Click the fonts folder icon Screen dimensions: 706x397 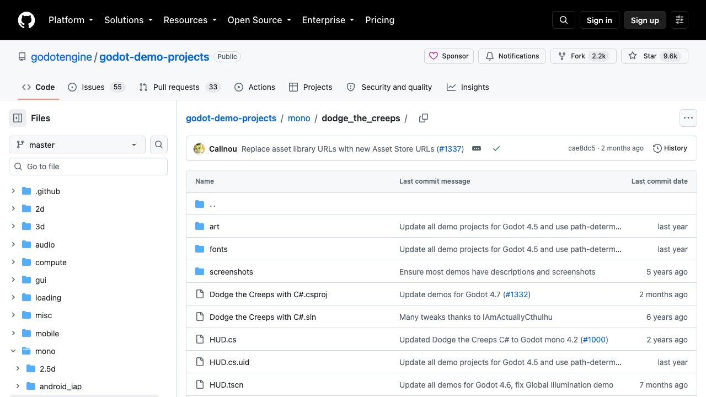(x=200, y=249)
